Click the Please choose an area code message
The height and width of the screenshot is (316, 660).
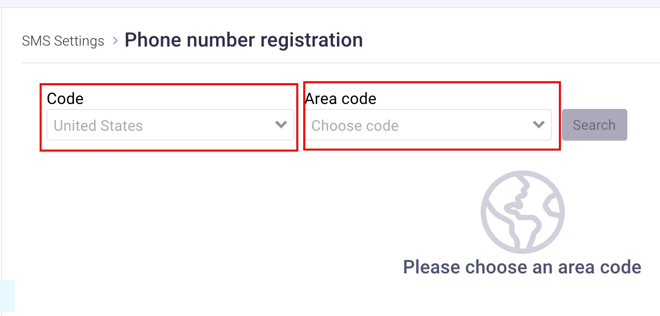click(522, 267)
